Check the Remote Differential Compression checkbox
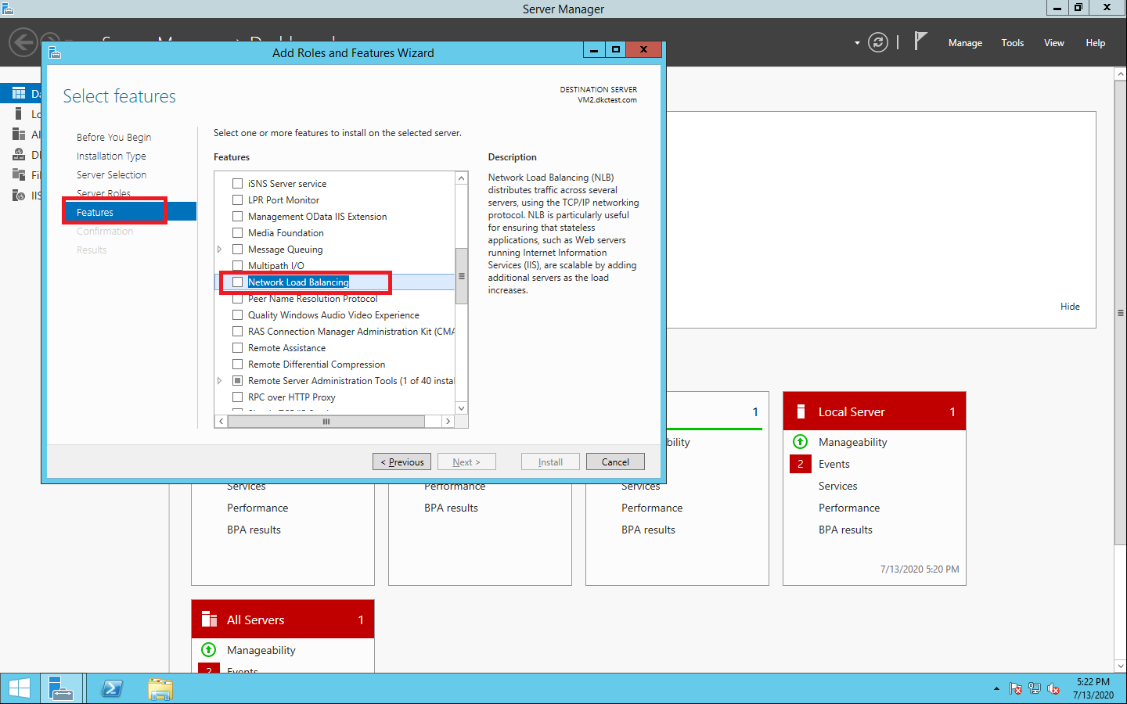This screenshot has height=704, width=1127. tap(237, 364)
